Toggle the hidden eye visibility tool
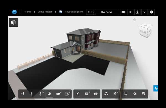 95,94
